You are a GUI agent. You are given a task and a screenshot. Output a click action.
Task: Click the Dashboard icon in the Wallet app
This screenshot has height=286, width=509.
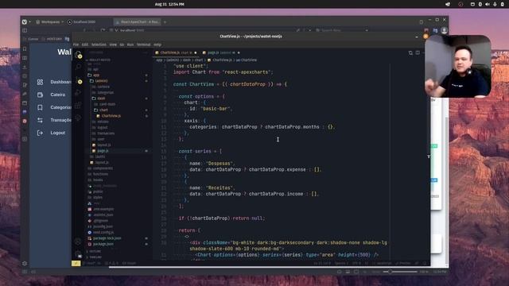click(x=40, y=82)
